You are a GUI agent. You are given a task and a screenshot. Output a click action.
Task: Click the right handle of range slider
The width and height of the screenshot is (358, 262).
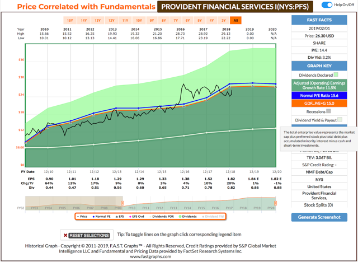pyautogui.click(x=276, y=203)
